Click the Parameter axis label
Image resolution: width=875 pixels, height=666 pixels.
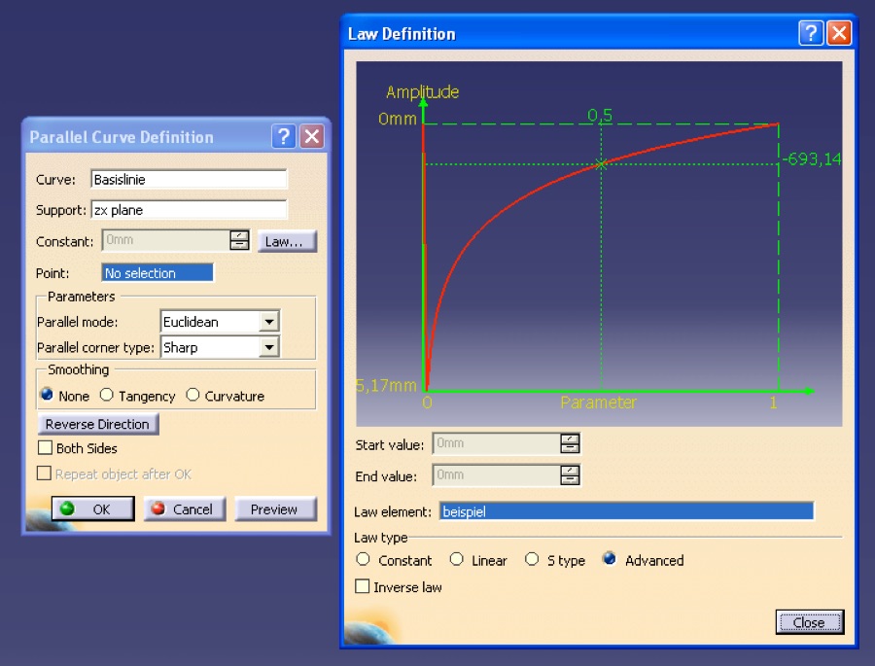coord(598,403)
